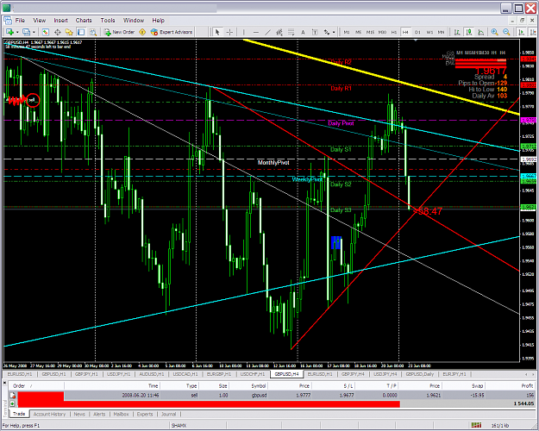Switch to Bar Chart display icon

(457, 32)
